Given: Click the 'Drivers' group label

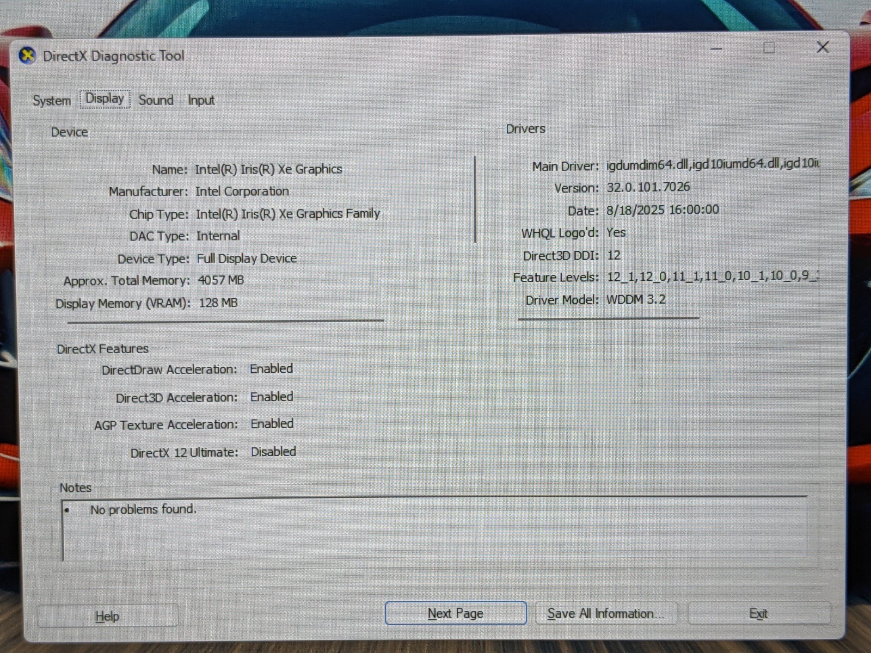Looking at the screenshot, I should click(x=525, y=129).
